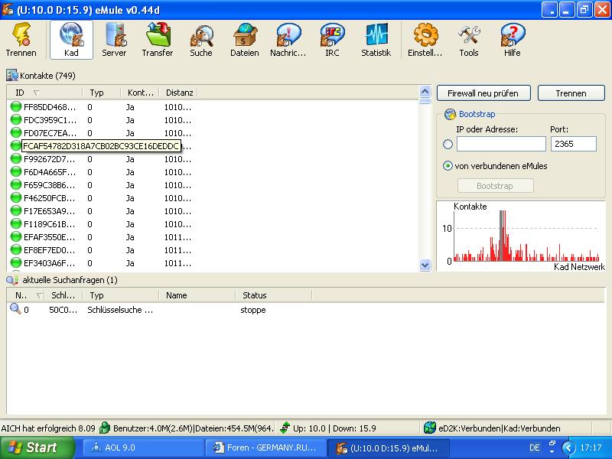This screenshot has height=459, width=612.
Task: Click the Trennen lightning toolbar icon
Action: pyautogui.click(x=21, y=40)
